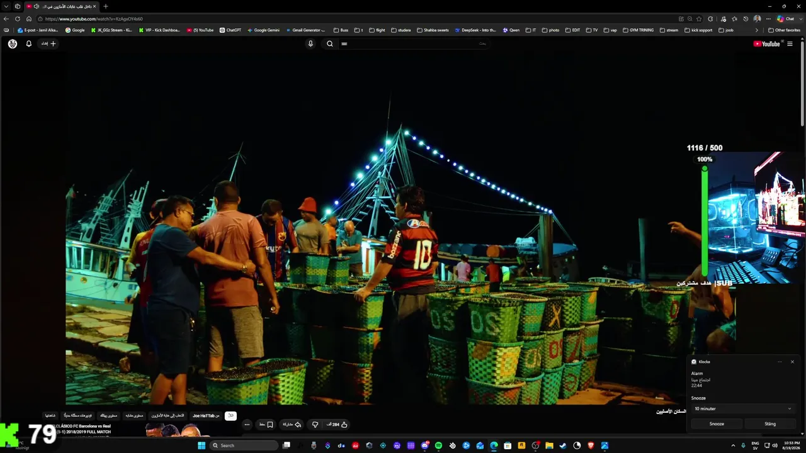Viewport: 806px width, 453px height.
Task: Click the Windows taskbar Search box
Action: tap(244, 445)
